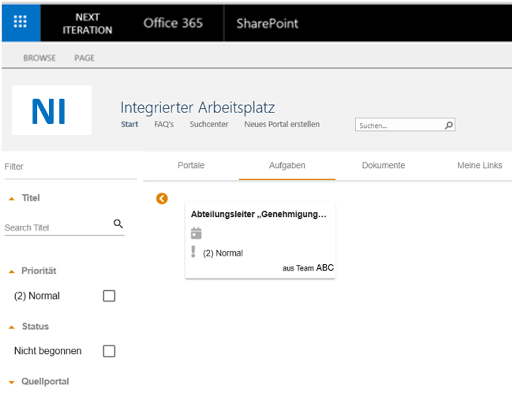512x407 pixels.
Task: Open the FAQ's navigation link
Action: tap(164, 124)
